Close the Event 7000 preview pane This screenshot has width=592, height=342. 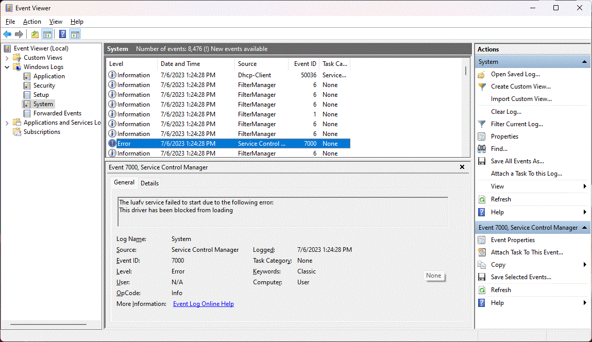click(462, 167)
